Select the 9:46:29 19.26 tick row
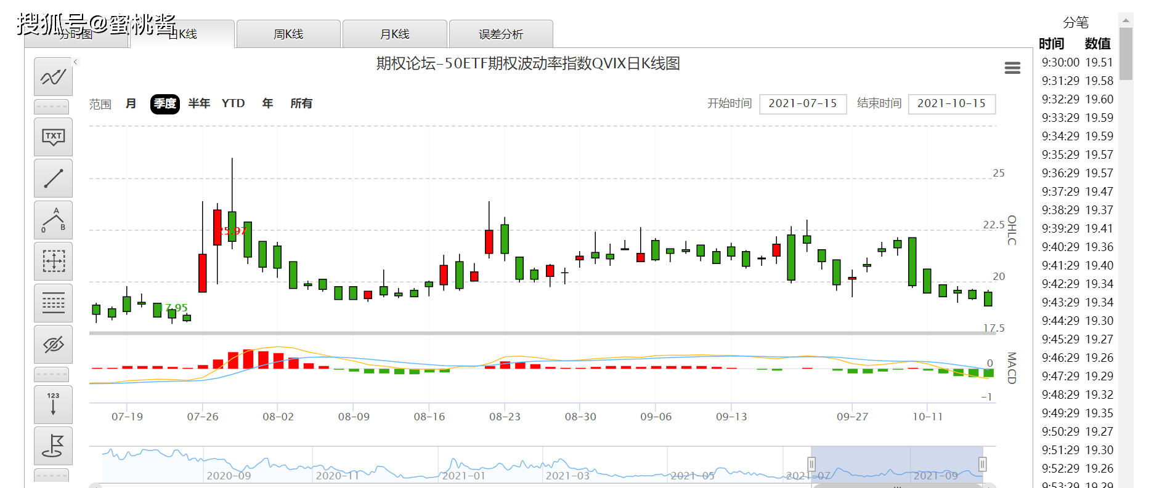1154x488 pixels. click(x=1077, y=358)
